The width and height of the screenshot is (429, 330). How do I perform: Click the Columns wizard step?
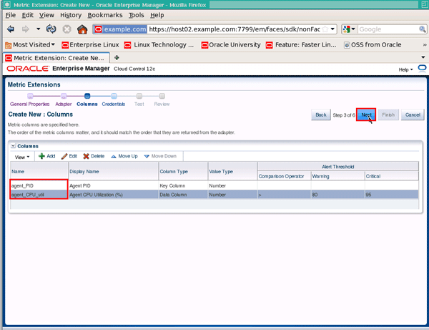tap(87, 104)
